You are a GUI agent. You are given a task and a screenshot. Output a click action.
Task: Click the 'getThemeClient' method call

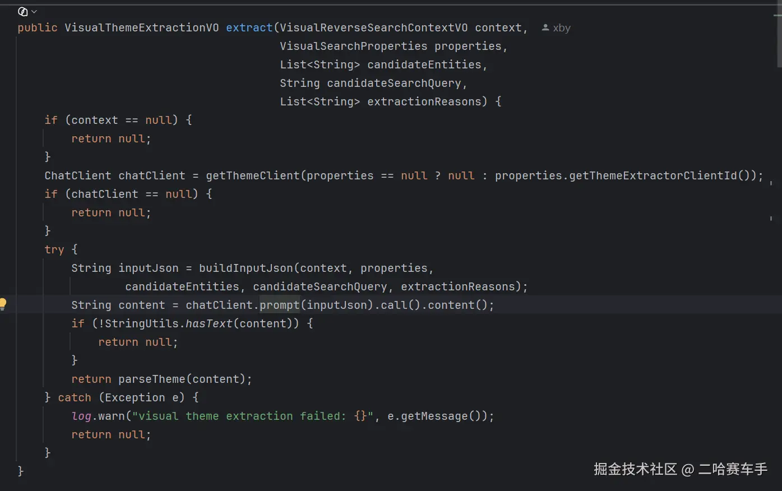(253, 175)
